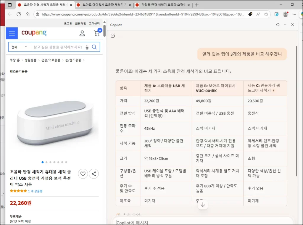The height and width of the screenshot is (225, 303).
Task: Click the Coupang logo
Action: point(34,33)
